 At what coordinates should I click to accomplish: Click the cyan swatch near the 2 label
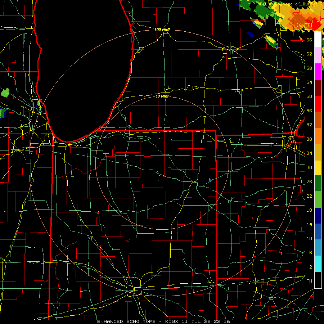tap(318, 264)
